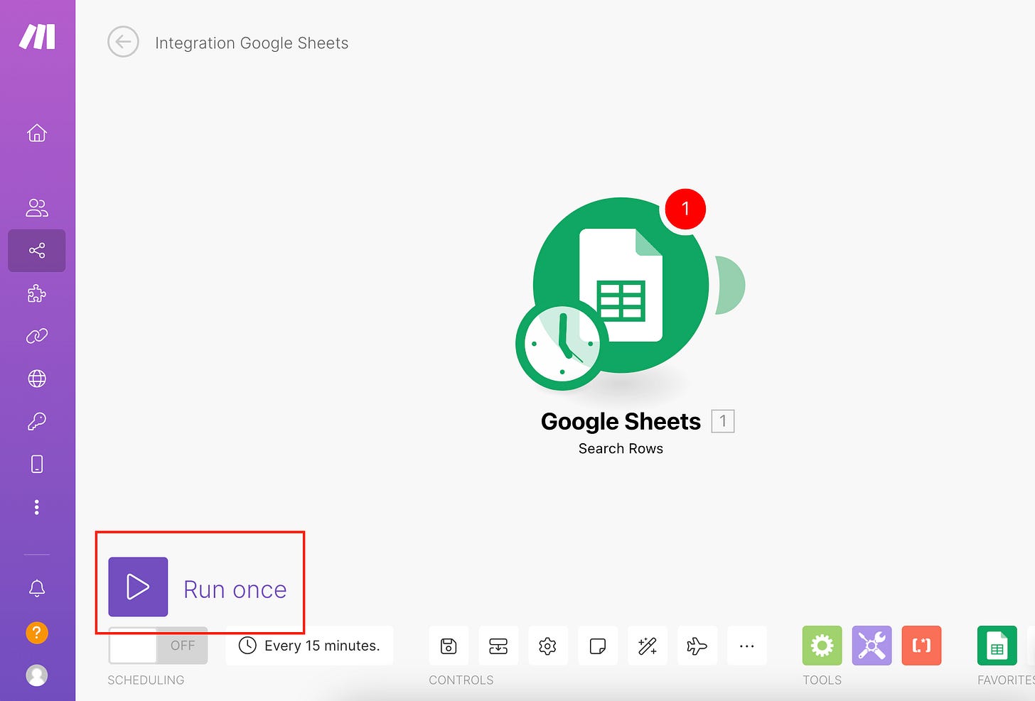Open notifications bell icon
This screenshot has height=701, width=1035.
pyautogui.click(x=37, y=588)
